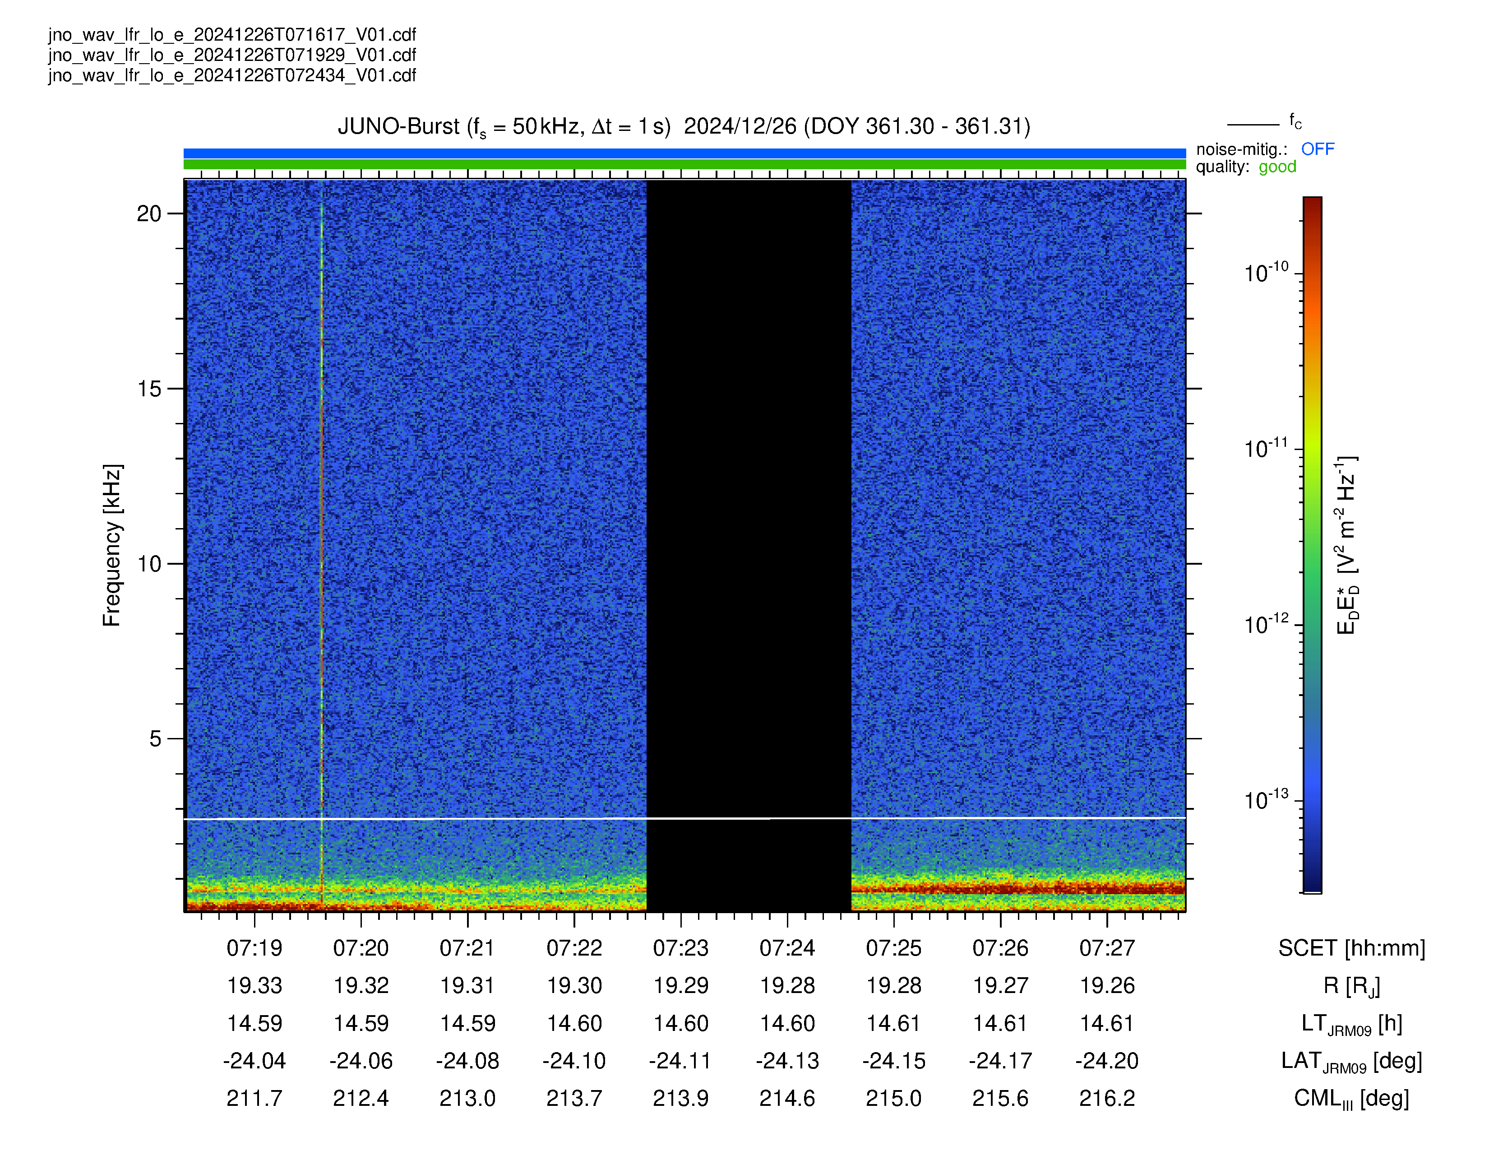This screenshot has width=1489, height=1151.
Task: Click the fc legend line sample
Action: click(1253, 125)
